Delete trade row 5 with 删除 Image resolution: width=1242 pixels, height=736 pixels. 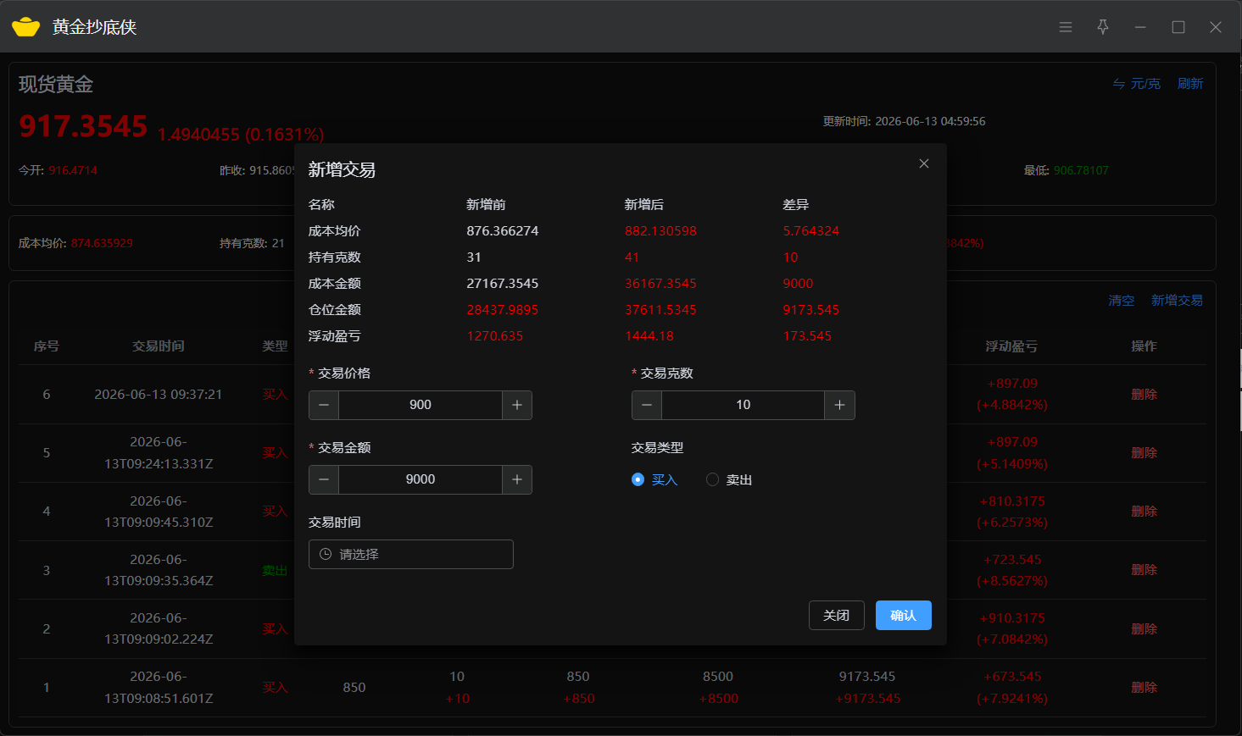point(1144,452)
